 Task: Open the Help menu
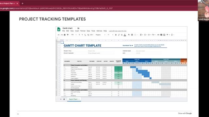point(105,31)
